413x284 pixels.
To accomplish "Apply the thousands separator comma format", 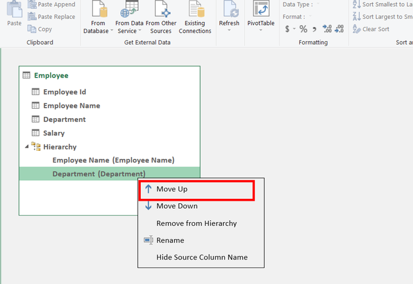I will (315, 29).
